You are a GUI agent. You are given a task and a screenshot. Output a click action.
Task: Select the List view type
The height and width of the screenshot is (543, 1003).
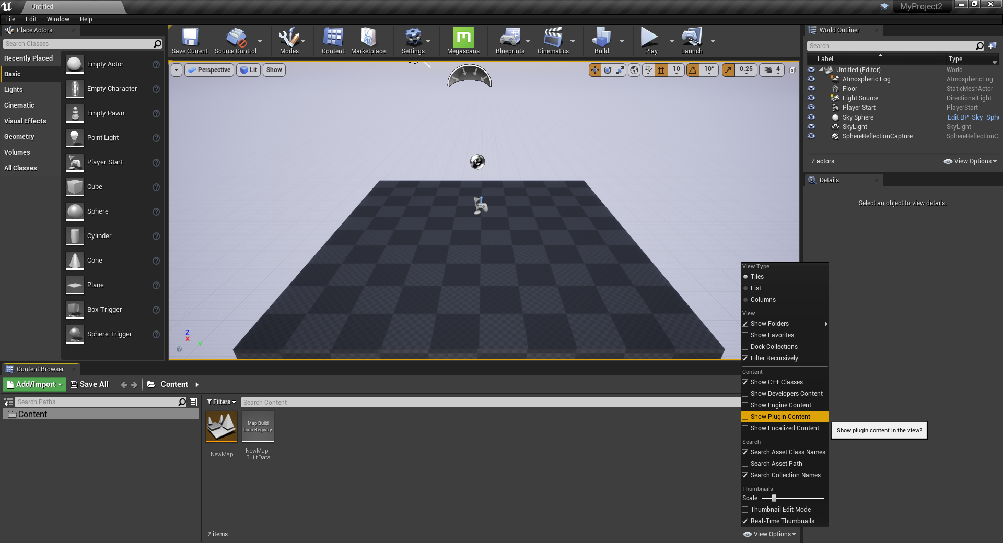click(x=785, y=288)
